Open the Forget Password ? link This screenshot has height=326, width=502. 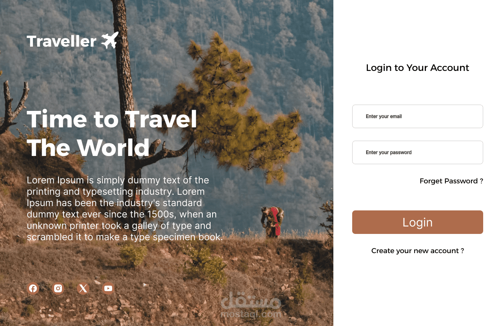point(451,181)
